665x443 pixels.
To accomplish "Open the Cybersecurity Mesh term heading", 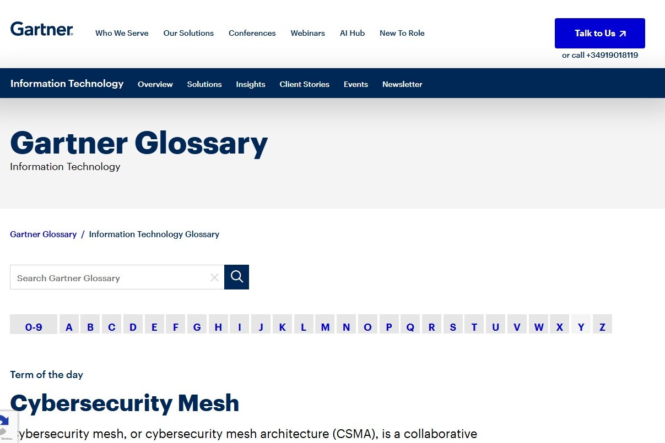I will point(125,403).
